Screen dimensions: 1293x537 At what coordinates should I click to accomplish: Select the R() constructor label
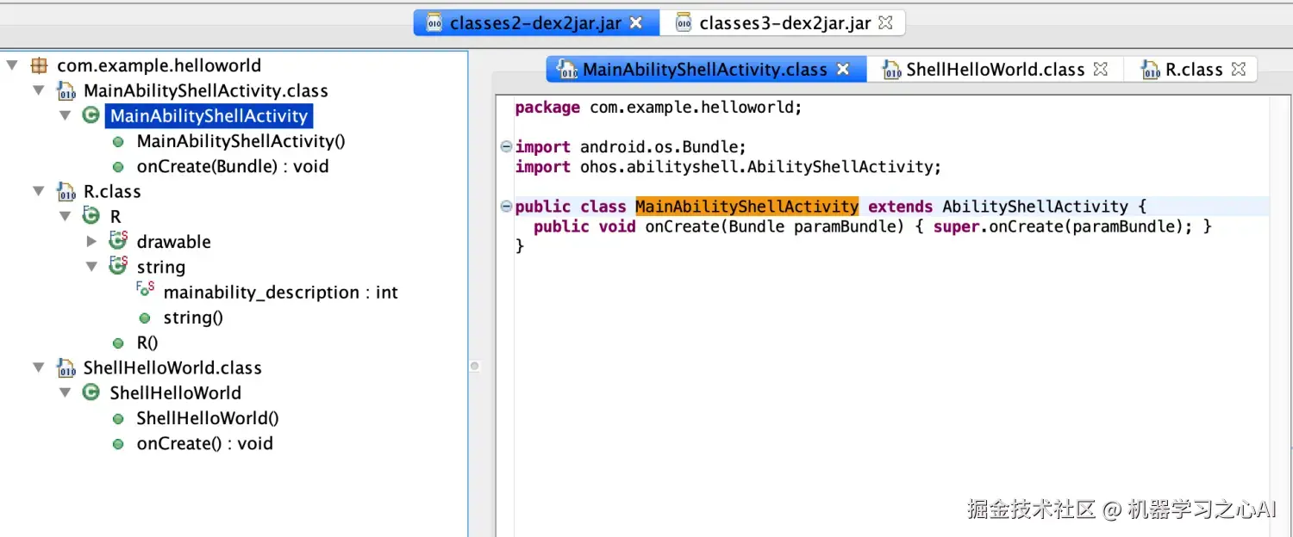coord(147,343)
